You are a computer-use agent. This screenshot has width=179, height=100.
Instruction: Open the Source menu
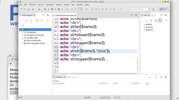[x=41, y=5]
